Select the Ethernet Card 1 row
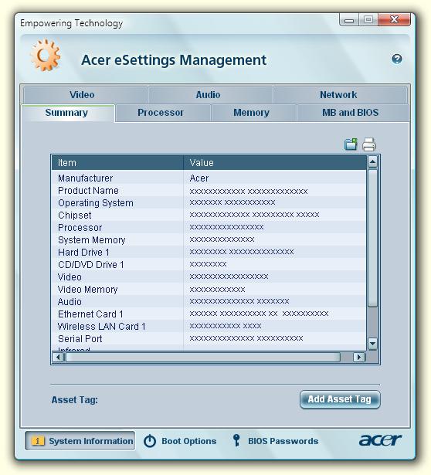 (x=209, y=314)
